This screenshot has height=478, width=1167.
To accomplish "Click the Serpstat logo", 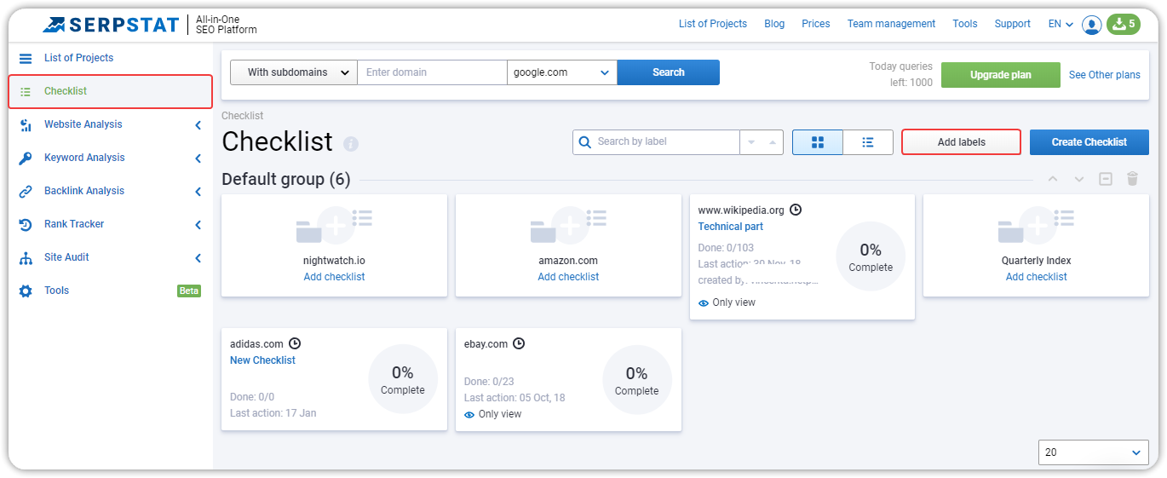I will click(111, 24).
